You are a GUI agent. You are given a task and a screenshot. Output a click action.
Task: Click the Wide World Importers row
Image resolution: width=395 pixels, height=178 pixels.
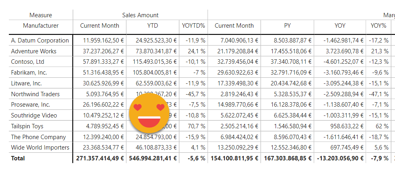click(x=40, y=148)
